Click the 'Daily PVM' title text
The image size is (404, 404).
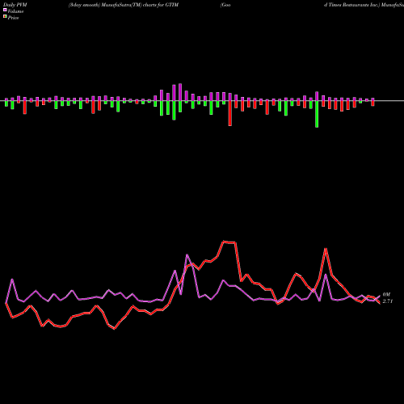15,5
